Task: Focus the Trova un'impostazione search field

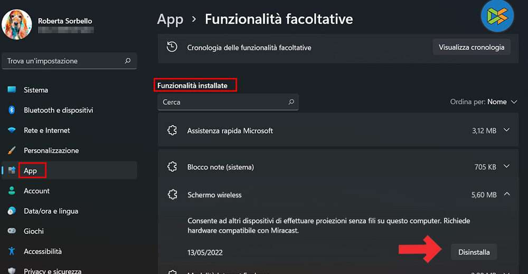Action: coord(63,61)
